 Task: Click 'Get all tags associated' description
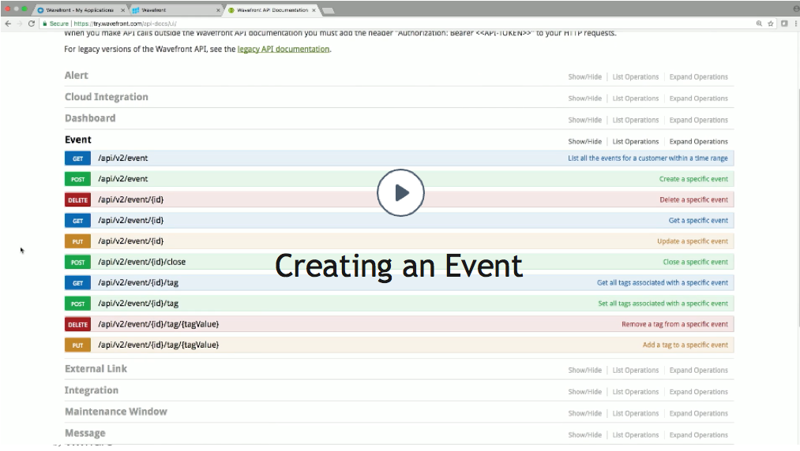[663, 283]
